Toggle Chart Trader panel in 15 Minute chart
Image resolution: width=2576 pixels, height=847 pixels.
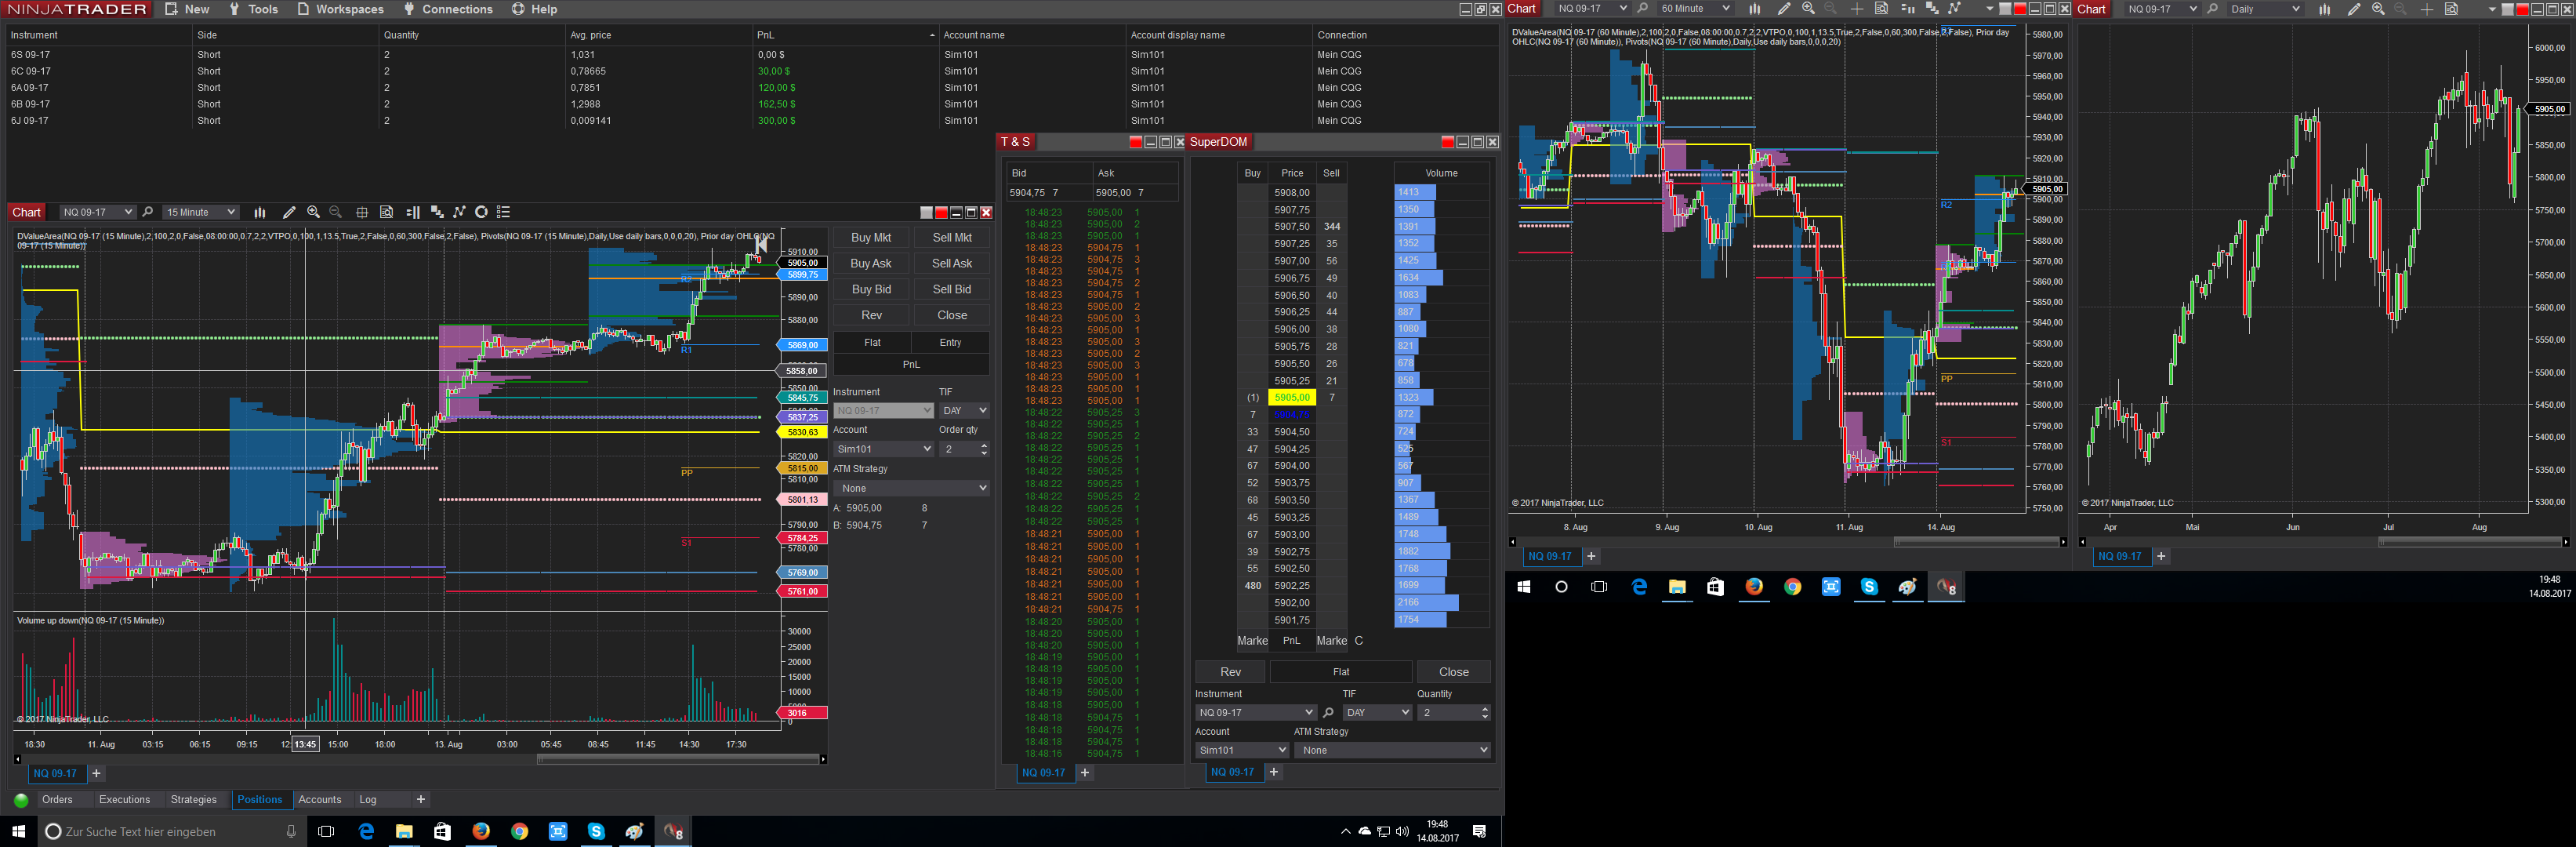point(412,212)
